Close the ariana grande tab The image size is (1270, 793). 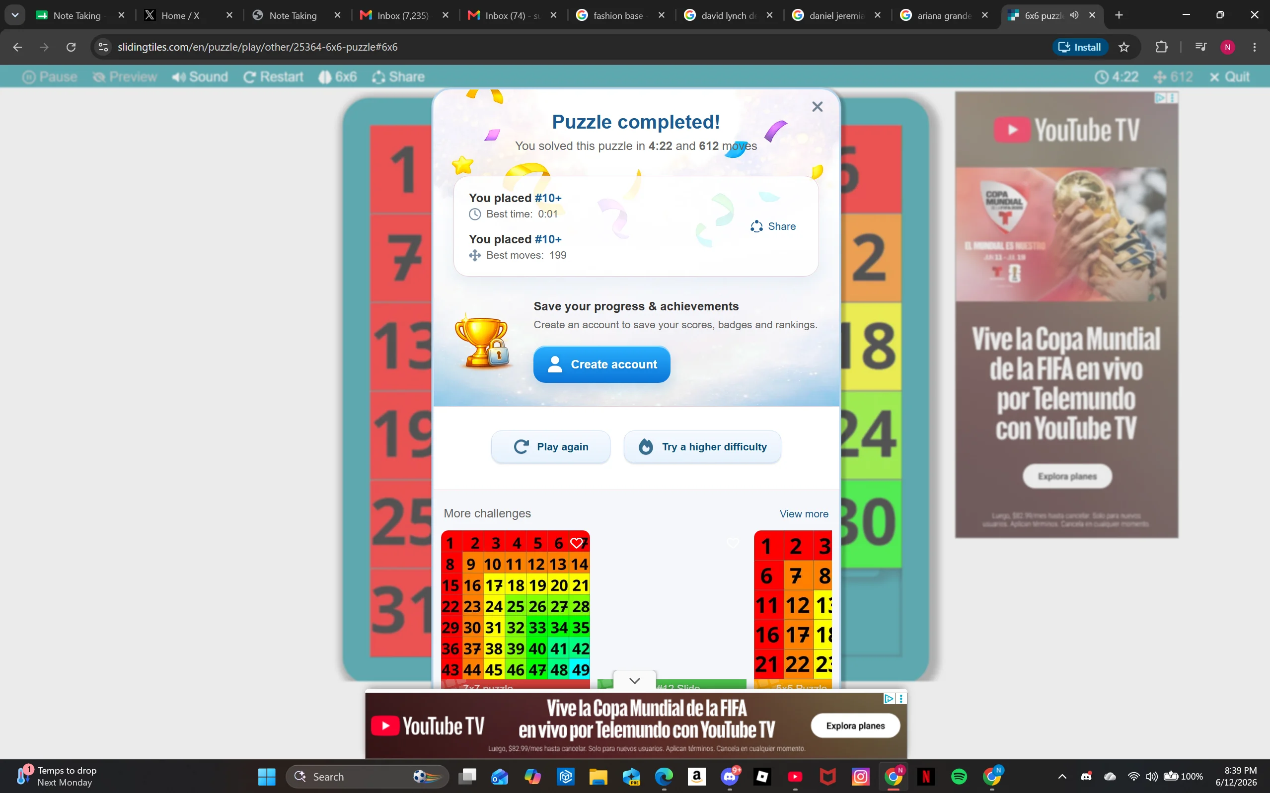[984, 15]
